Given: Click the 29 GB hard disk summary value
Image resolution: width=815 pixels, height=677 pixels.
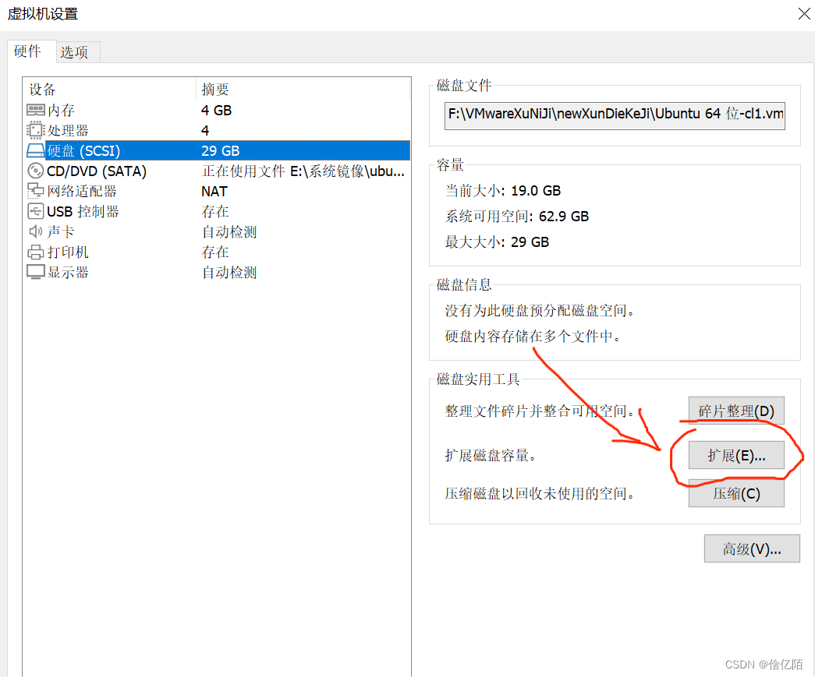Looking at the screenshot, I should [x=221, y=150].
